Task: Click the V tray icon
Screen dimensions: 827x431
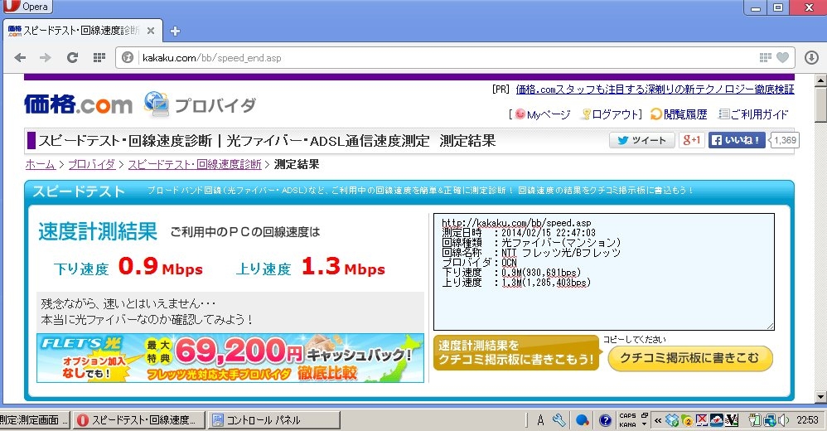Action: (x=732, y=420)
